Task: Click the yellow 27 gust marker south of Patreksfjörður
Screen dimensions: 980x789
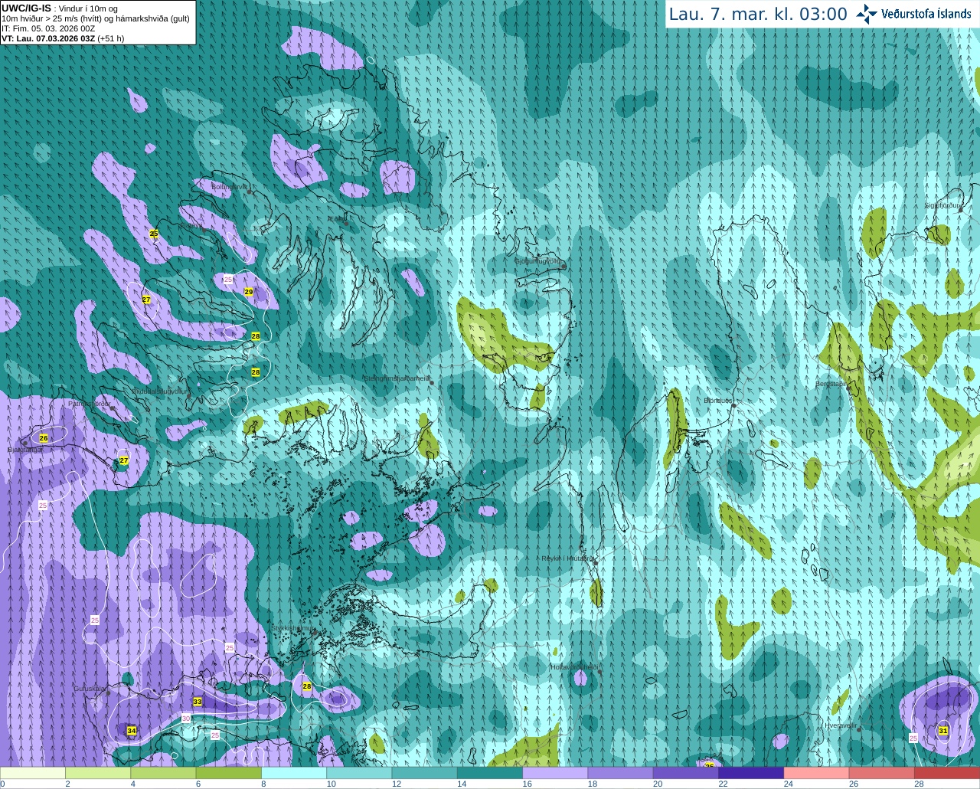Action: (124, 460)
